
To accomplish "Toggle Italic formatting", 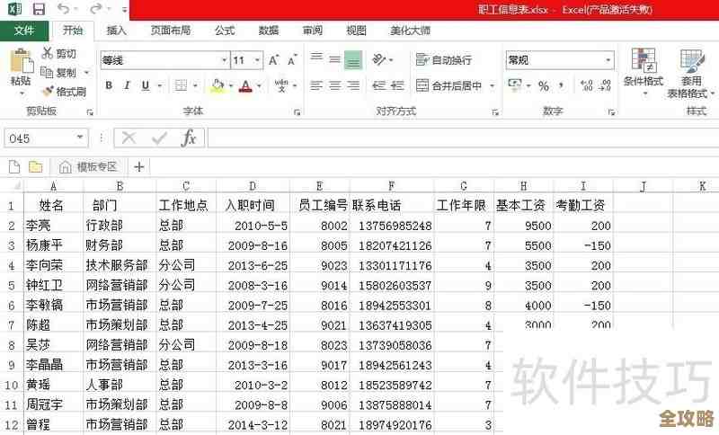I will point(127,85).
